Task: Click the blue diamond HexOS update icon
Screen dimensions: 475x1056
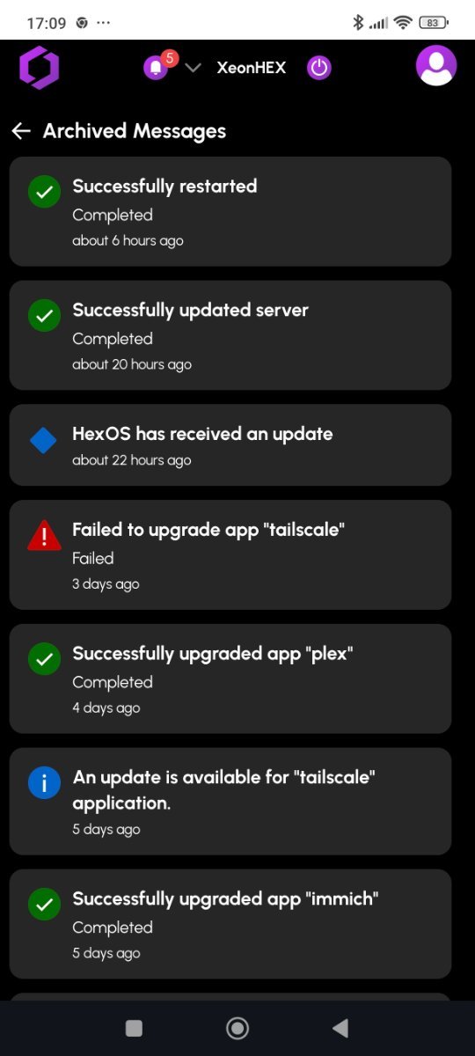Action: pos(44,440)
